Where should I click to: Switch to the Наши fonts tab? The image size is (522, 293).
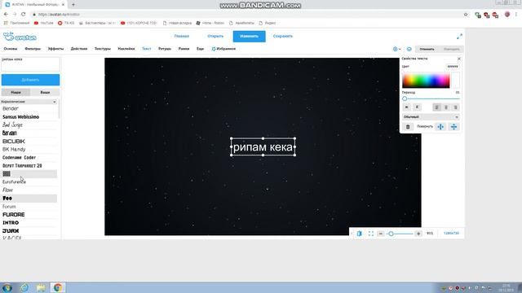pos(15,92)
